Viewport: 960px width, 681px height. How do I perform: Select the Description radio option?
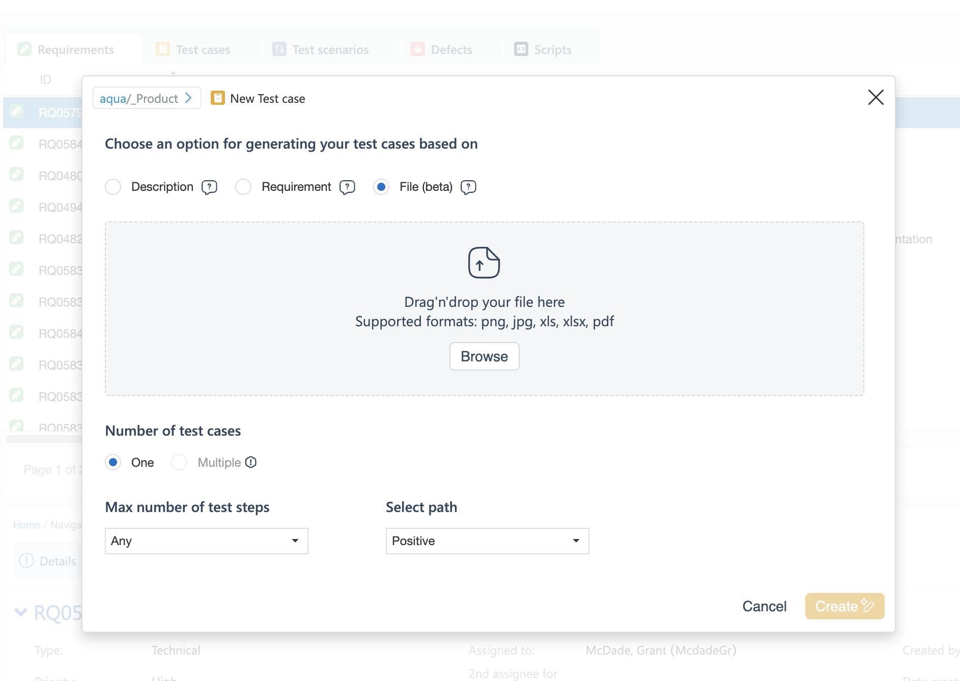[113, 187]
